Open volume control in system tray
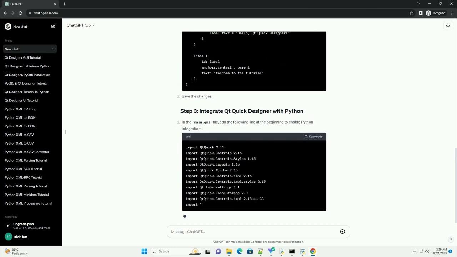457x257 pixels. click(x=427, y=251)
